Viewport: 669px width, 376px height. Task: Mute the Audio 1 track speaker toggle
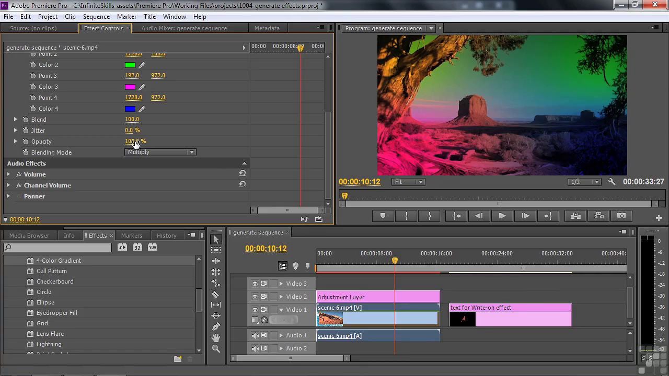[255, 335]
